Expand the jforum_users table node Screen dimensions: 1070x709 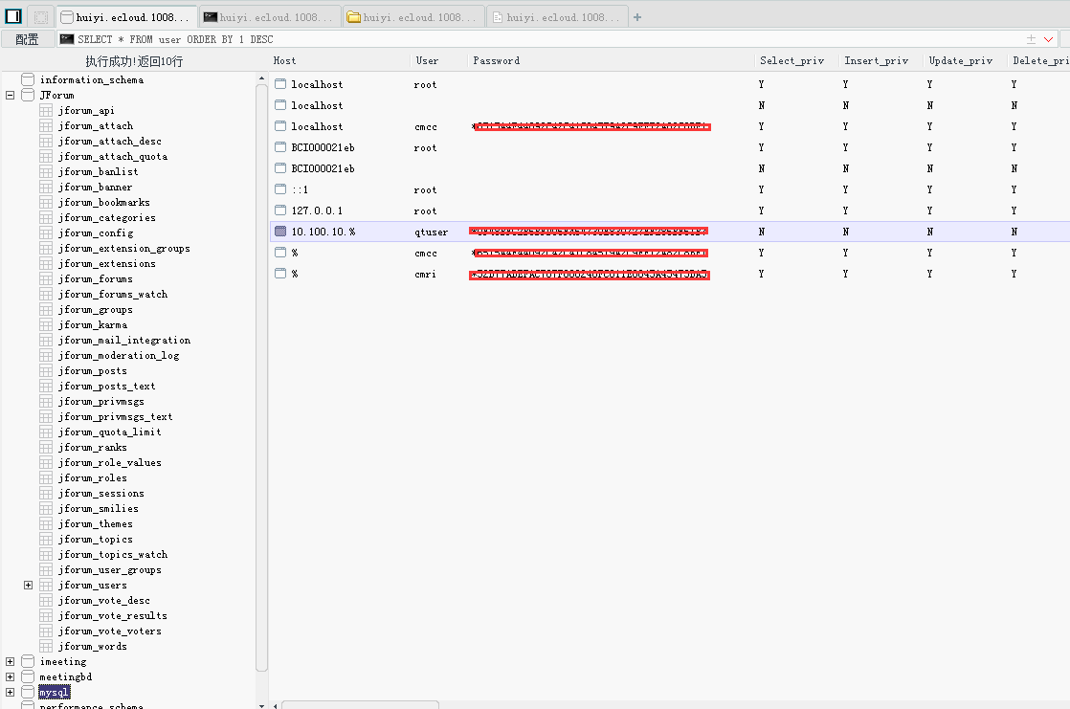point(28,585)
